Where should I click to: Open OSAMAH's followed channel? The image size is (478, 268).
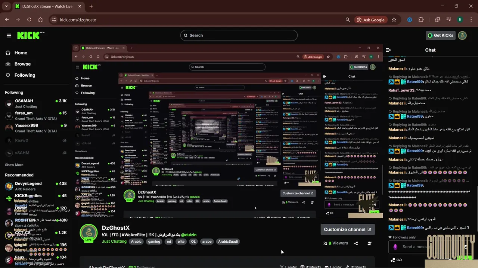pyautogui.click(x=36, y=103)
